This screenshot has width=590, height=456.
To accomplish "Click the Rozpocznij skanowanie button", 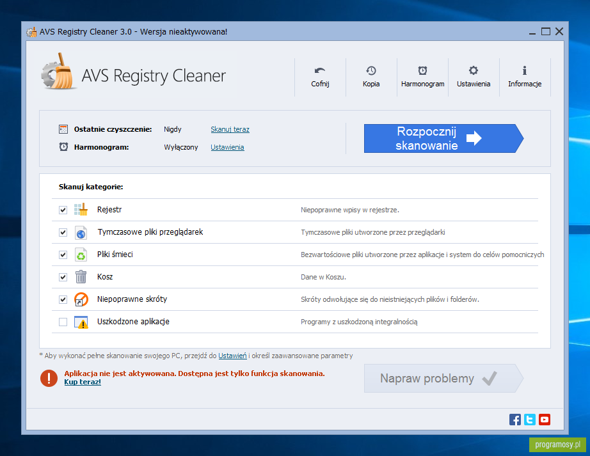I will click(x=443, y=138).
